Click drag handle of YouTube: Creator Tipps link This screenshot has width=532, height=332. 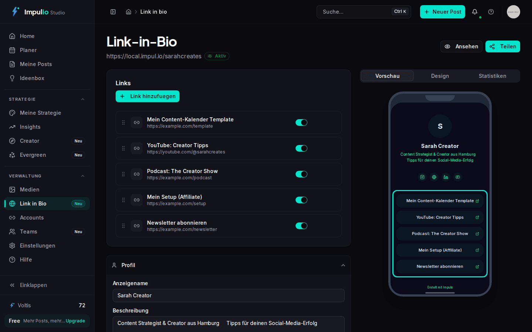(123, 148)
